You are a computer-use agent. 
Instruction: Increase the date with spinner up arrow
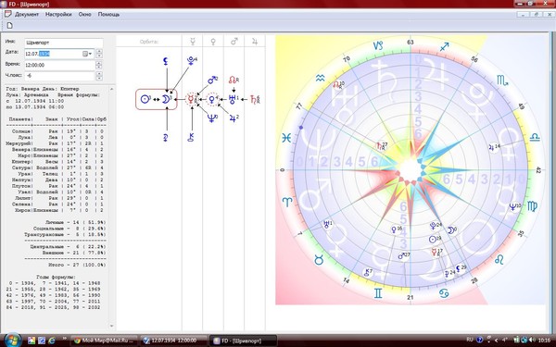(x=99, y=52)
